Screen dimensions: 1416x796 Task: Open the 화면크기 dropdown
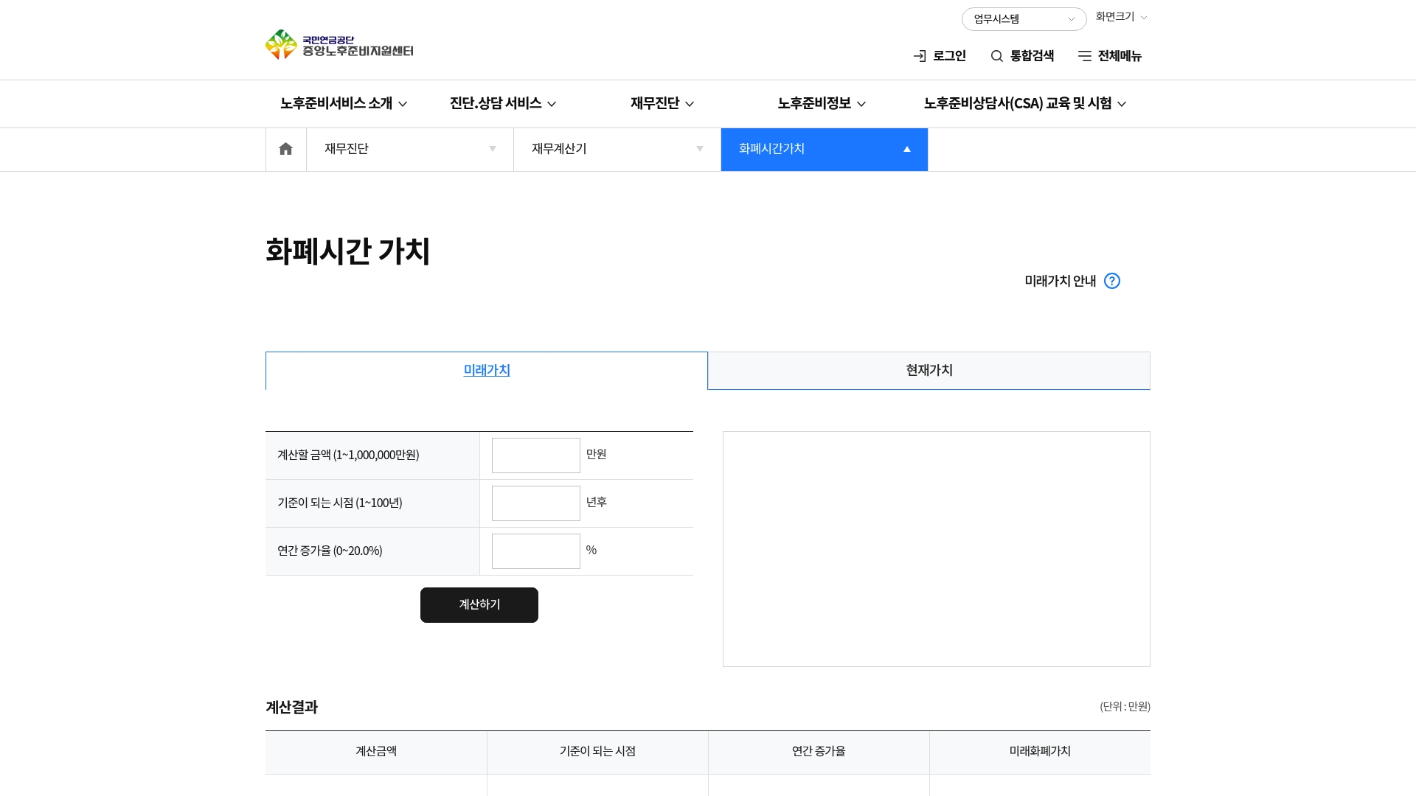coord(1121,17)
